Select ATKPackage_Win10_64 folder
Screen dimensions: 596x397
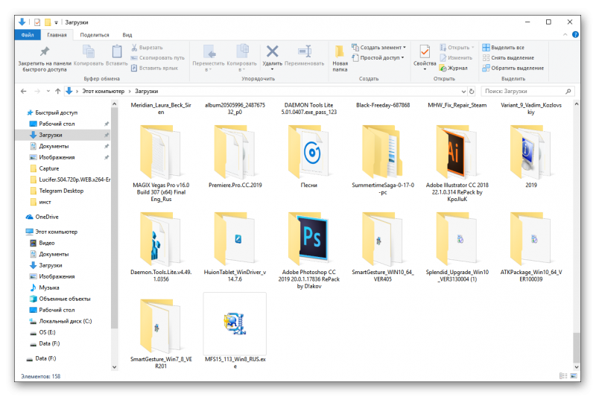531,247
